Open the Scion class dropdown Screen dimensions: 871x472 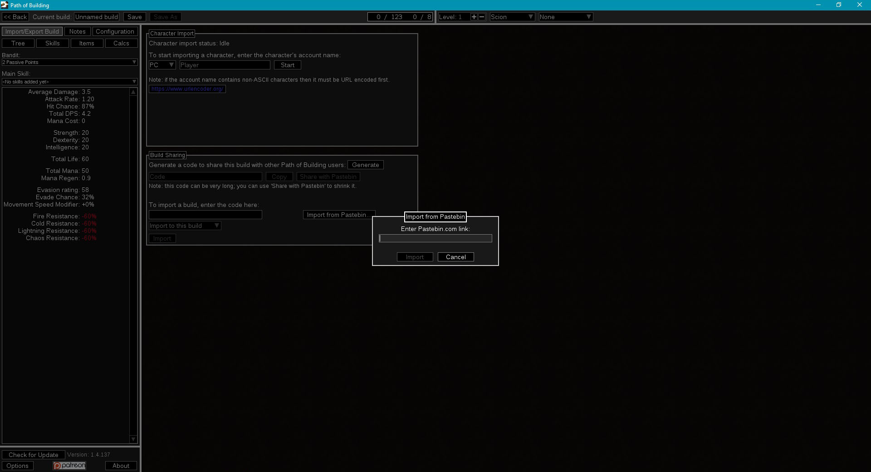(x=512, y=17)
